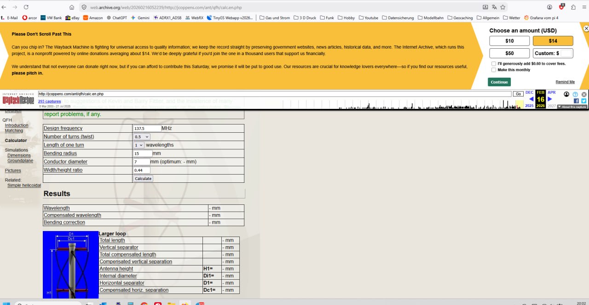Open the TinyGS Webapp bookmark
The height and width of the screenshot is (305, 589).
click(230, 18)
